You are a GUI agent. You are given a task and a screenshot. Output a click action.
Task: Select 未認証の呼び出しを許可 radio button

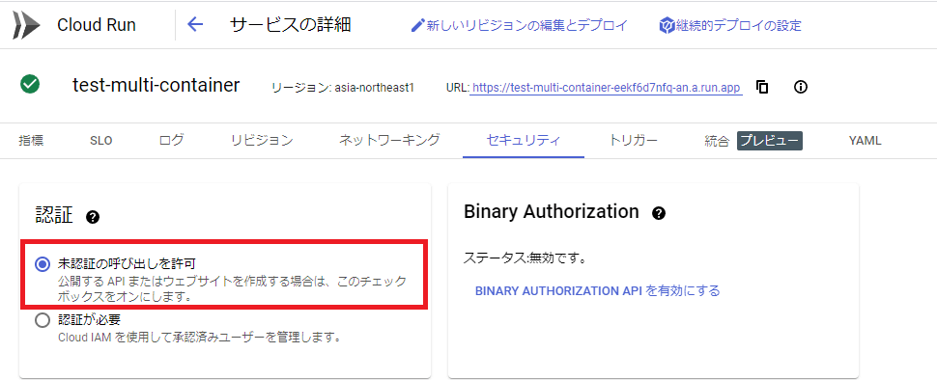(x=43, y=264)
